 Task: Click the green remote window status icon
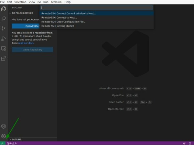(3, 143)
